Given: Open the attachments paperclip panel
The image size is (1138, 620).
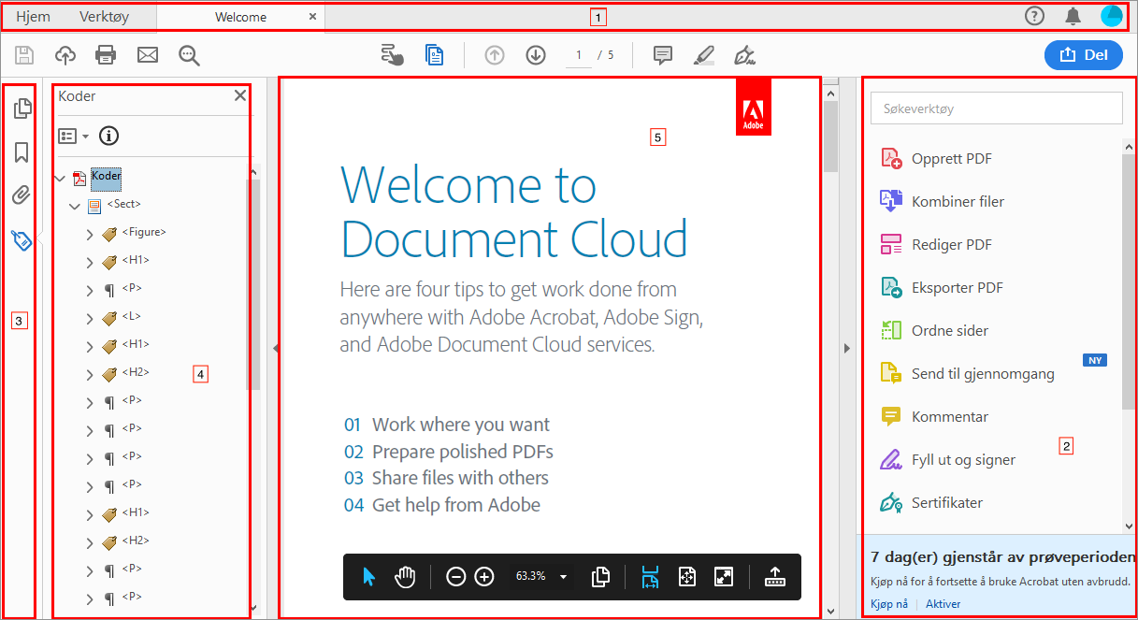Looking at the screenshot, I should coord(22,195).
